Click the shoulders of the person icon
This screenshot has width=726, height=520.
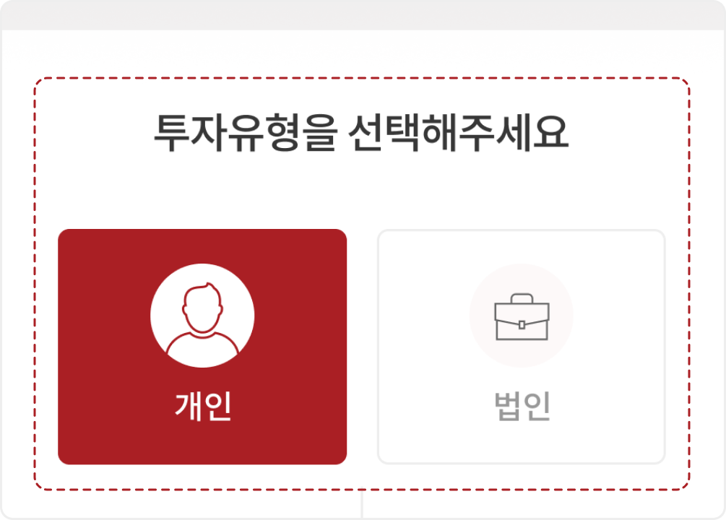(x=202, y=344)
